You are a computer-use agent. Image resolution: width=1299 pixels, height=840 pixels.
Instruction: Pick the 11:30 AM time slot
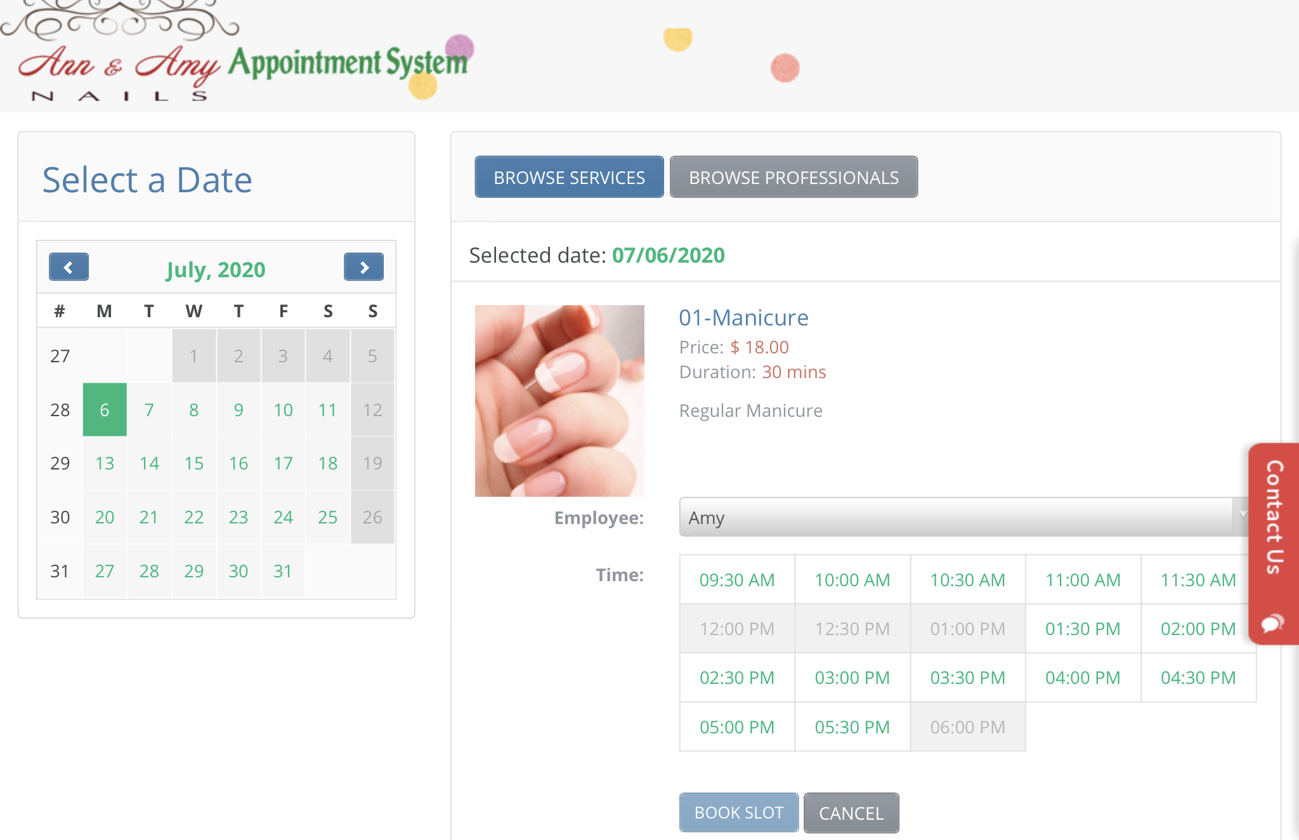pyautogui.click(x=1198, y=580)
